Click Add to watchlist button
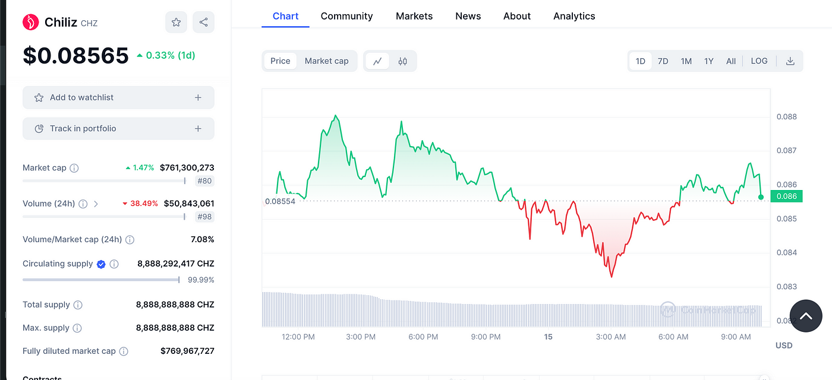 [x=118, y=97]
